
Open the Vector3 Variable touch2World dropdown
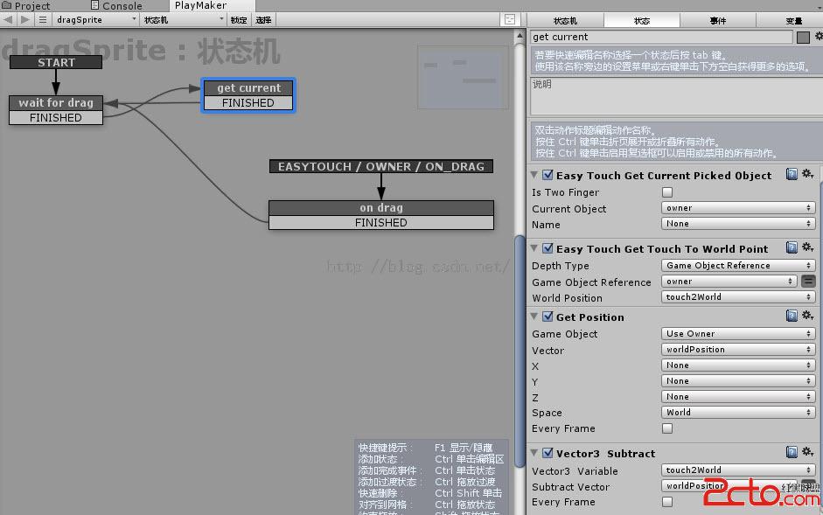click(738, 470)
